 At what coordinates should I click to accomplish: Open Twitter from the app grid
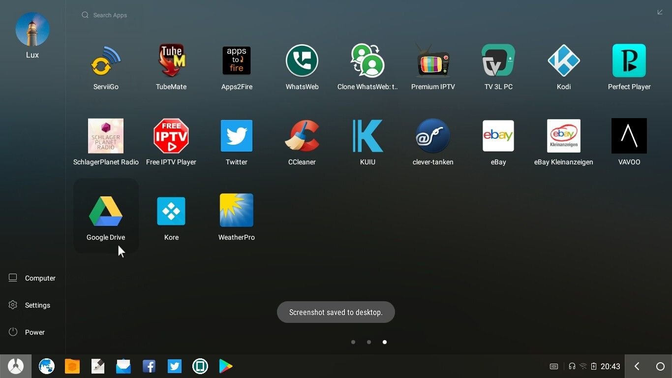pos(237,136)
